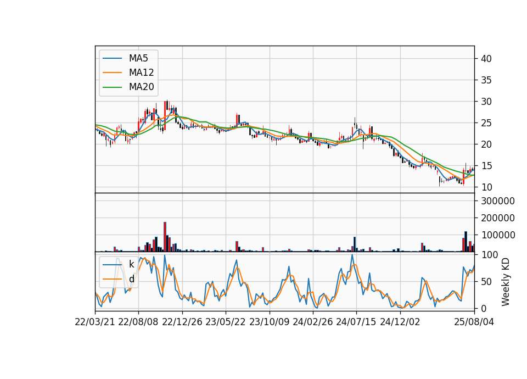Click the 22/08/08 date label
527x379 pixels.
138,322
